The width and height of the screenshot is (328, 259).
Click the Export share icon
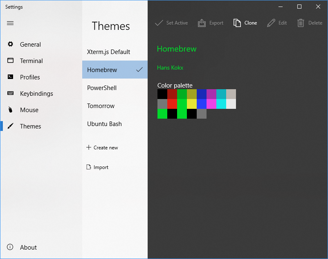point(202,23)
